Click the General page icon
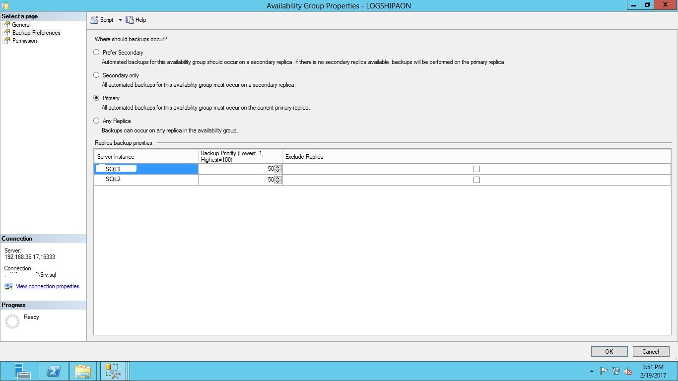The height and width of the screenshot is (381, 678). coord(6,25)
